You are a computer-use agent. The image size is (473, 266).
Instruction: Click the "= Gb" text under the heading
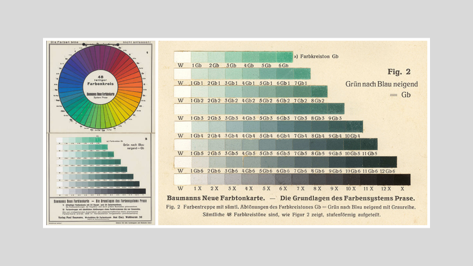click(400, 95)
